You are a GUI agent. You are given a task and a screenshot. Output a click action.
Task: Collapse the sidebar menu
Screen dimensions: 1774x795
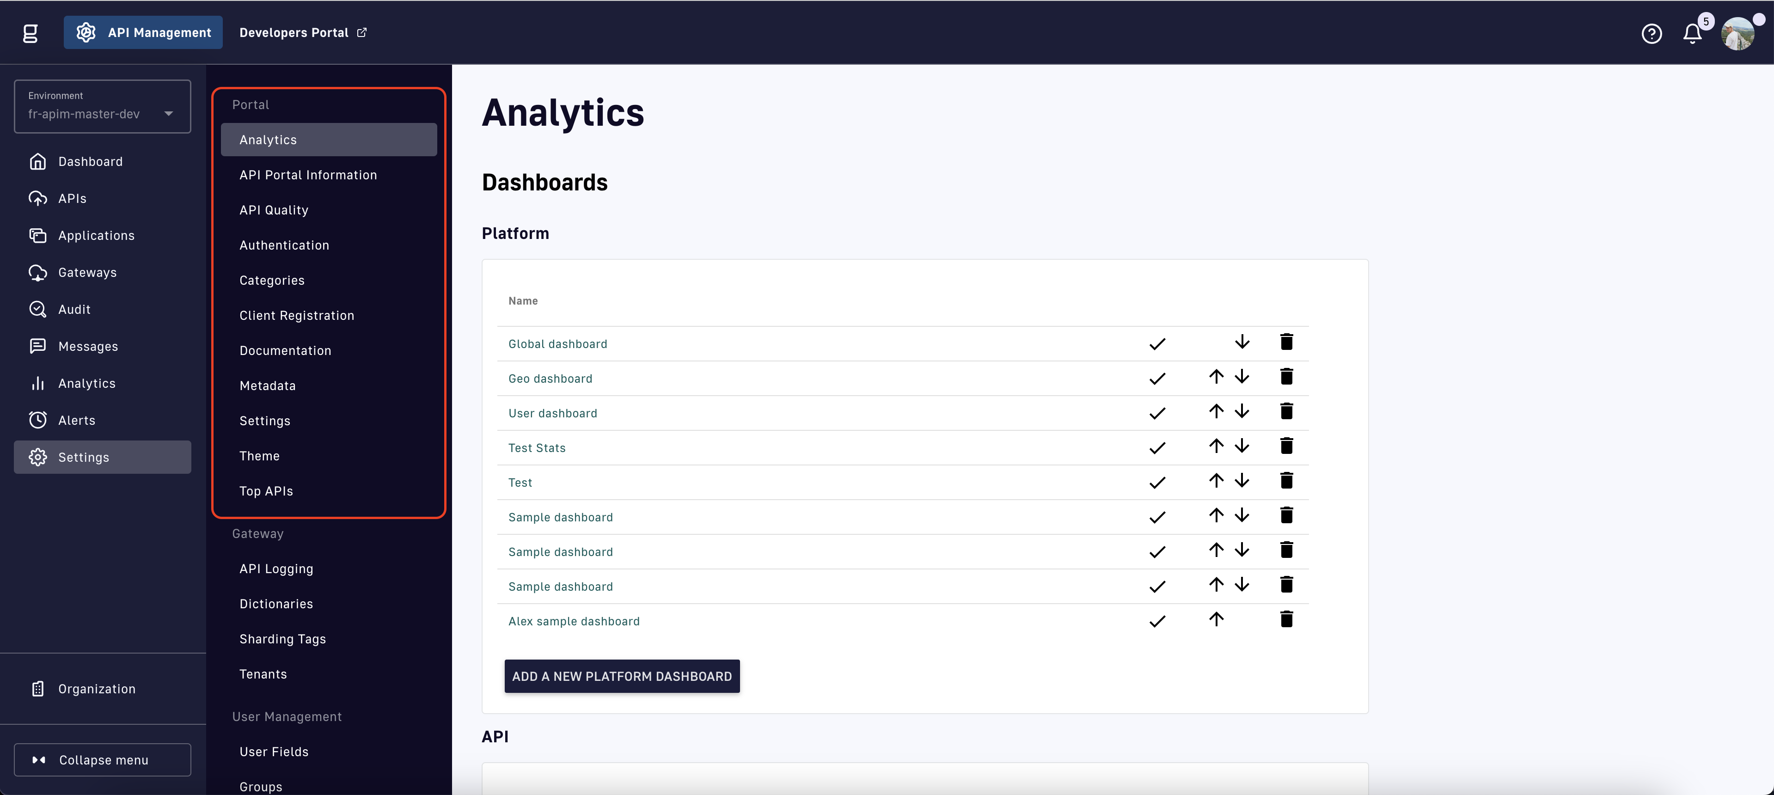(x=102, y=759)
